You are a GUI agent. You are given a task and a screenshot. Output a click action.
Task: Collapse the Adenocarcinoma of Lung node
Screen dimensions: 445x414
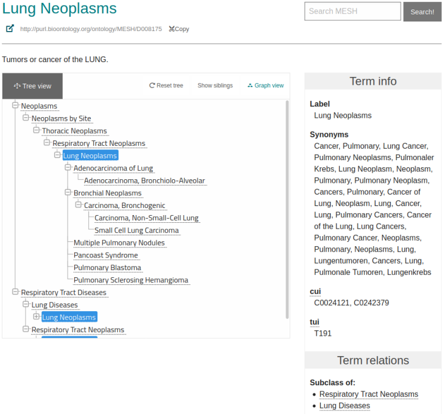click(x=67, y=168)
